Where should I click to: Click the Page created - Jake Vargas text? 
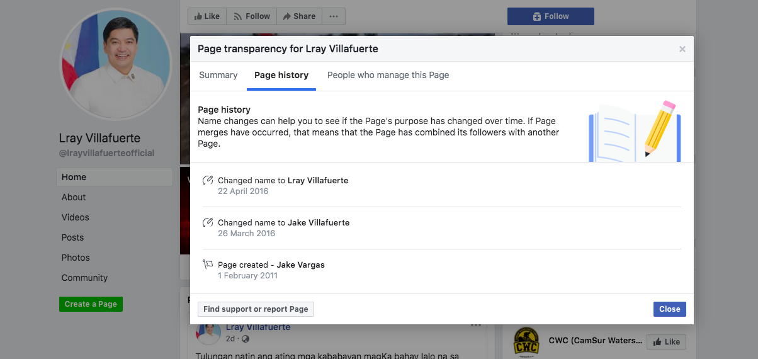click(271, 265)
